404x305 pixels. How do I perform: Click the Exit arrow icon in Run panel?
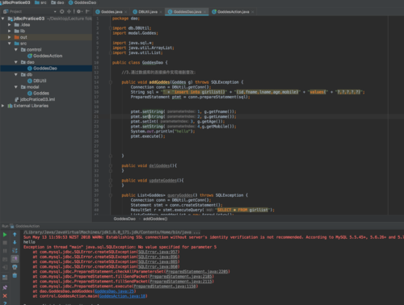coord(5,267)
